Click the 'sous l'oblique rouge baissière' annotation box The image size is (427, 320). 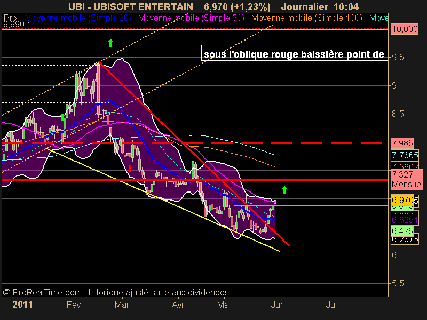(x=295, y=53)
